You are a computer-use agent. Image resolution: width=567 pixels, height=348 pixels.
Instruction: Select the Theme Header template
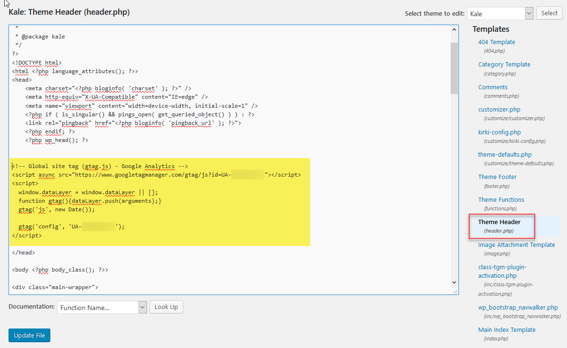tap(499, 222)
